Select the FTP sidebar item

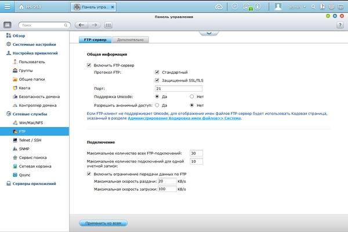coord(34,132)
